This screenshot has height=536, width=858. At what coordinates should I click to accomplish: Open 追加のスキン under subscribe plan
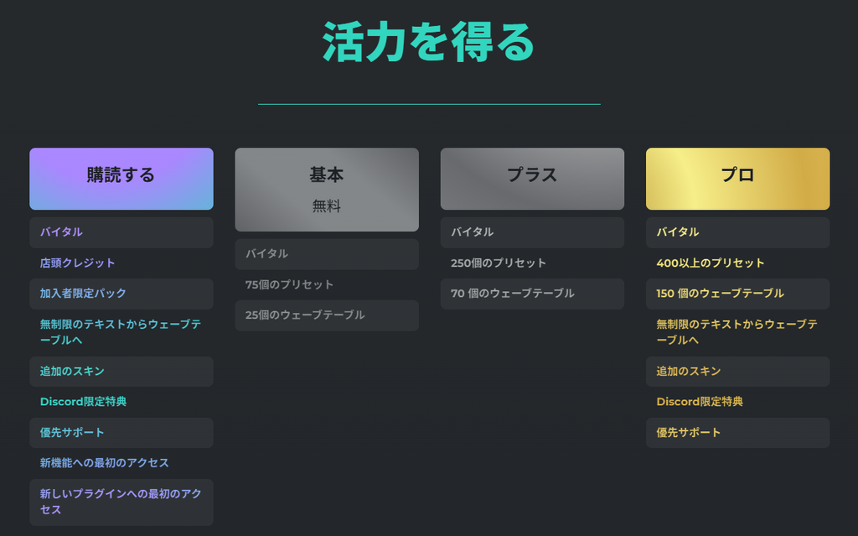[x=121, y=372]
